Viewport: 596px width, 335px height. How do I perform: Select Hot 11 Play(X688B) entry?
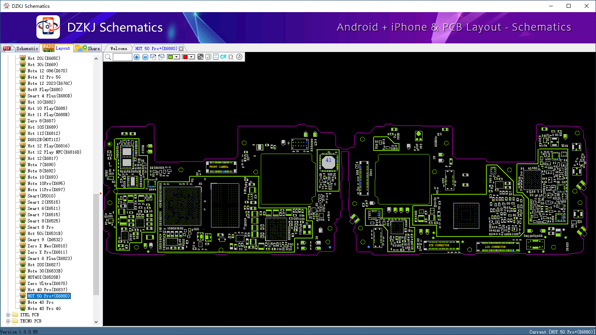tap(49, 115)
